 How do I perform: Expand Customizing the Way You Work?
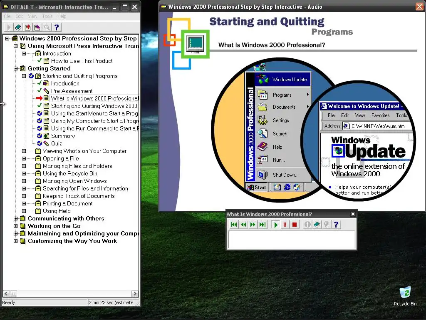click(x=15, y=241)
